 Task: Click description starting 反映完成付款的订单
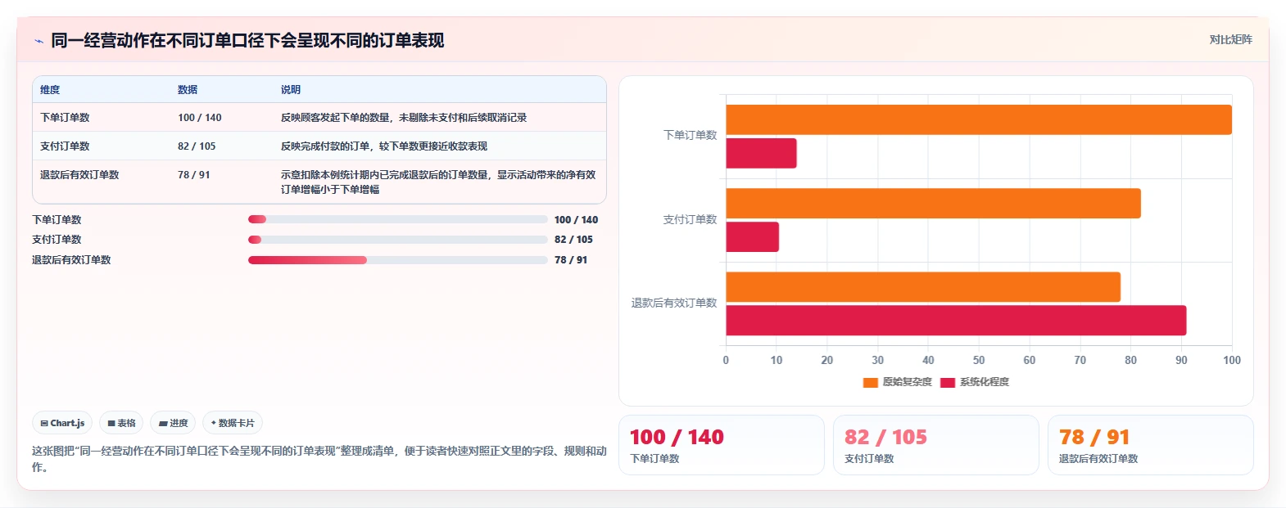click(384, 146)
